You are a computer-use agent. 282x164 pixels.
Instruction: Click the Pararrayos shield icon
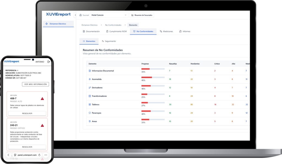[90, 113]
